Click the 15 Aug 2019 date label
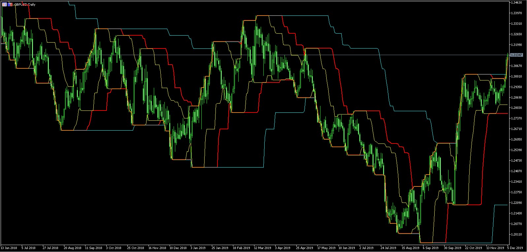This screenshot has height=252, width=527. pyautogui.click(x=411, y=248)
